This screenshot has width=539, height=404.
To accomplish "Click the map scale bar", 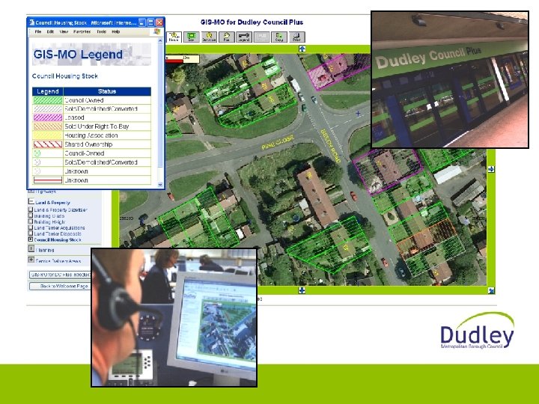I will (182, 59).
